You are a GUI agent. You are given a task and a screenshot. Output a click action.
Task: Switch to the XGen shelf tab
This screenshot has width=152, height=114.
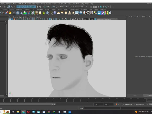tap(91, 10)
